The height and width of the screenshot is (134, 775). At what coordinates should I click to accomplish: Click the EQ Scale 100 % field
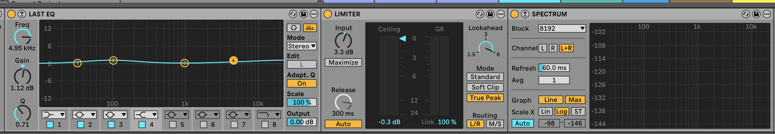click(x=302, y=102)
